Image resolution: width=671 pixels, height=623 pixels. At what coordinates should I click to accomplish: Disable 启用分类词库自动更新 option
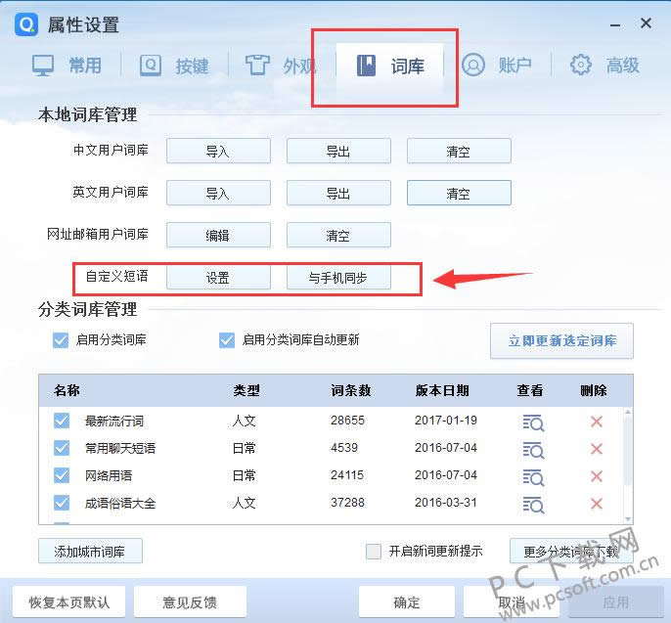click(227, 340)
